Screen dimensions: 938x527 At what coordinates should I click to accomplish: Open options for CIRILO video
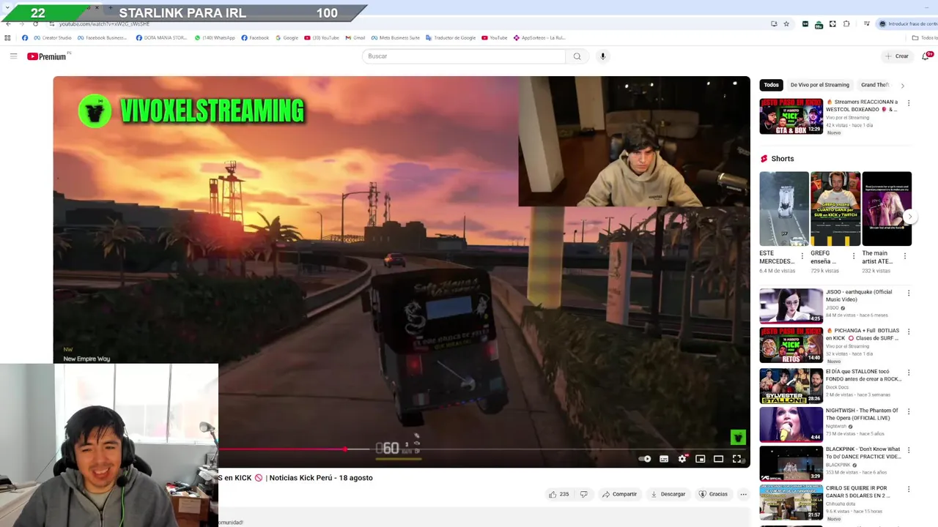coord(909,489)
